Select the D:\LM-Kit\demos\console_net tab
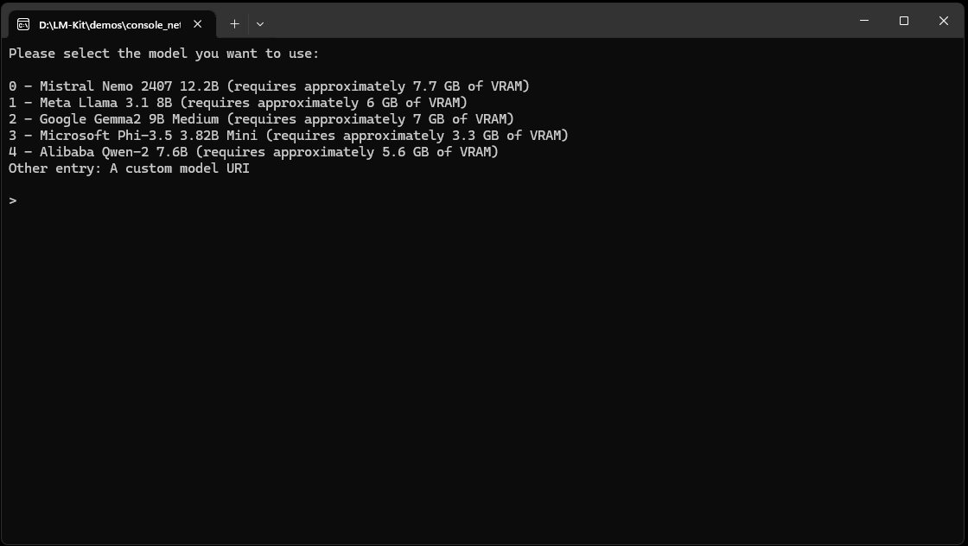Viewport: 968px width, 546px height. 111,24
